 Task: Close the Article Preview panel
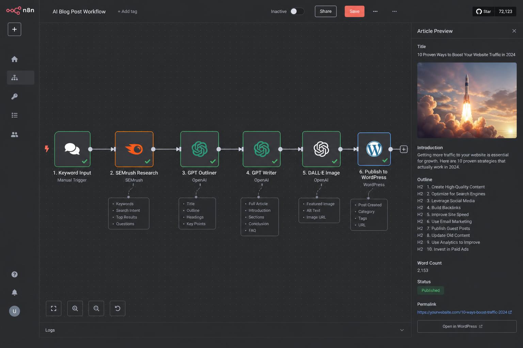coord(514,31)
